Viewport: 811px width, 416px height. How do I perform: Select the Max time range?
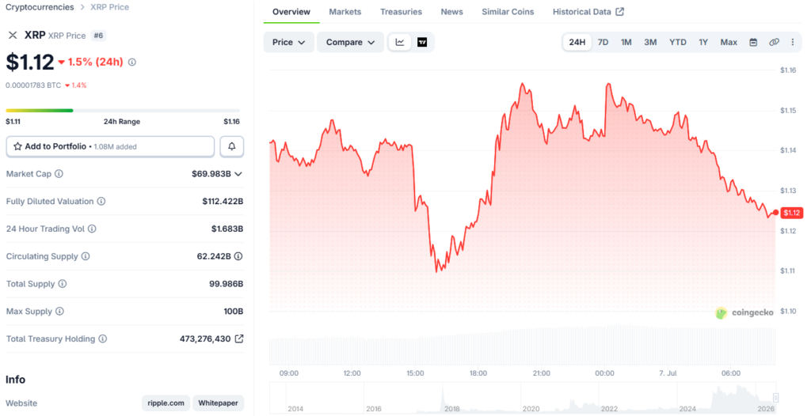coord(729,43)
